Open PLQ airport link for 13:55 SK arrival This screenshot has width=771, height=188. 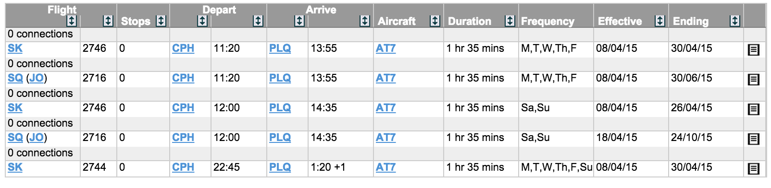[280, 48]
